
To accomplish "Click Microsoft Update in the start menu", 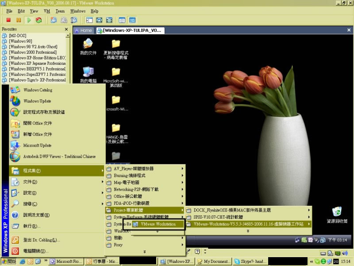I will (x=57, y=145).
